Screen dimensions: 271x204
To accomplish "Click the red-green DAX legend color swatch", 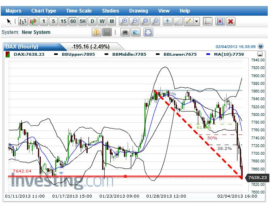I will tap(8, 54).
